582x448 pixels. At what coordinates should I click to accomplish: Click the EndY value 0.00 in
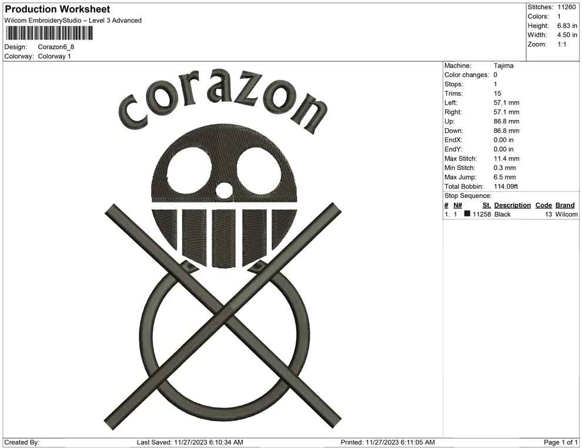click(504, 149)
